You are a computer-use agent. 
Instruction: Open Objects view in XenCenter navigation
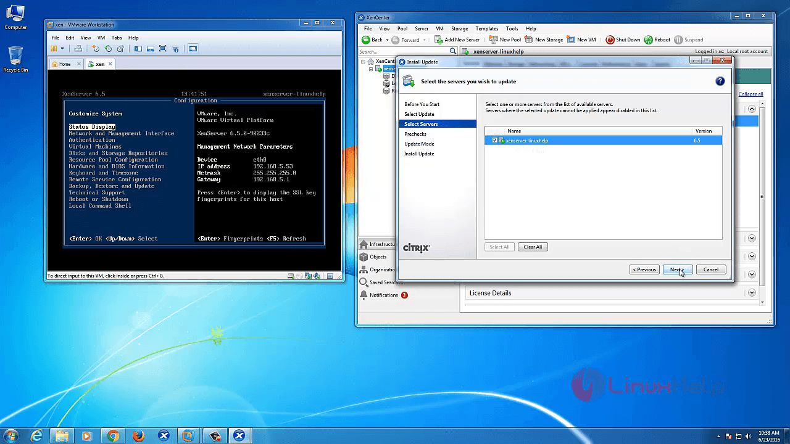click(378, 257)
